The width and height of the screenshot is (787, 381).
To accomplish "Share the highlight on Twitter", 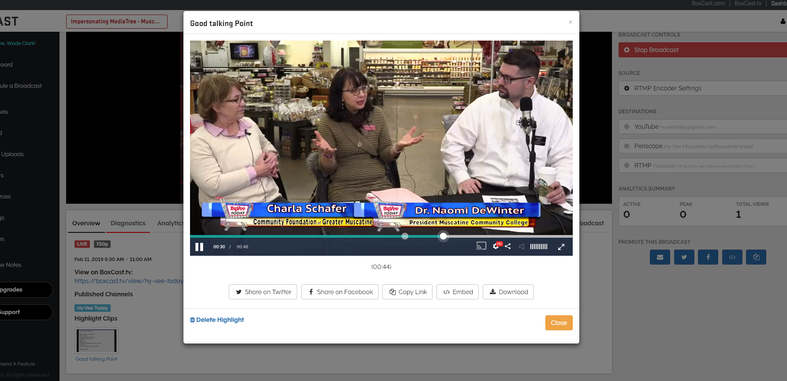I will coord(263,292).
